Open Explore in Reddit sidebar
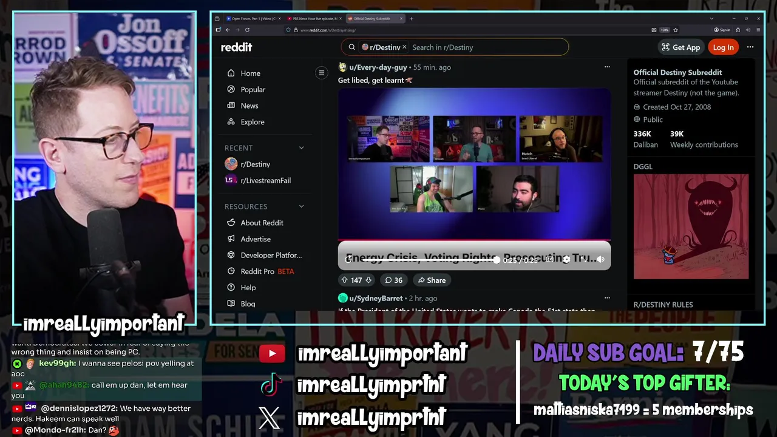Viewport: 777px width, 437px height. 252,122
